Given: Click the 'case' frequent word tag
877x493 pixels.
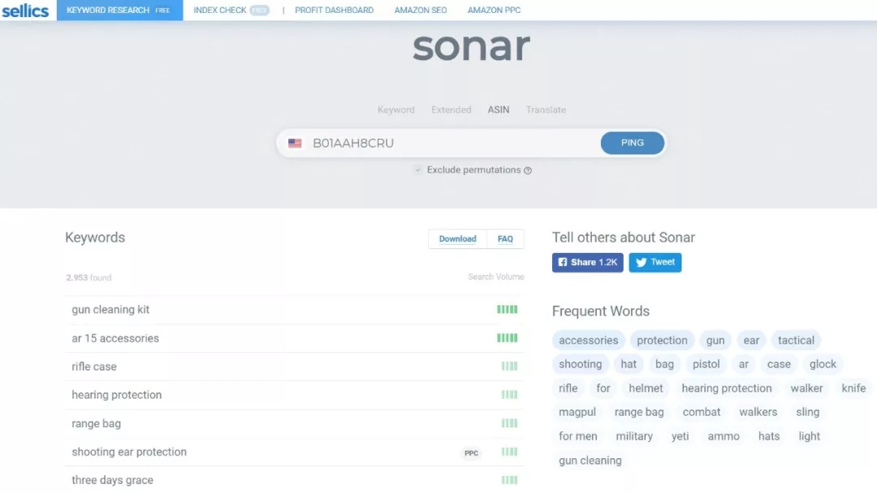Looking at the screenshot, I should [x=779, y=365].
